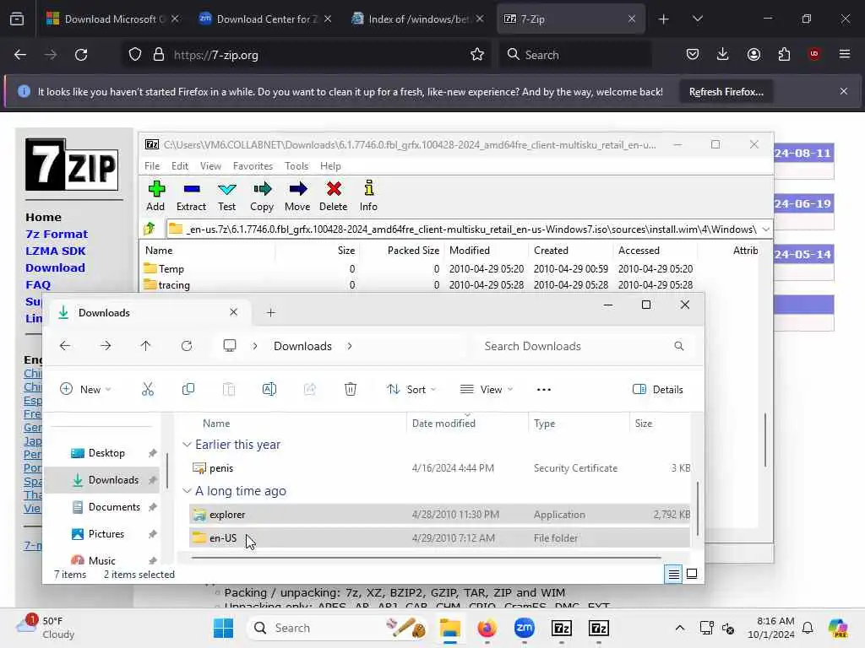Select Pictures in Explorer sidebar
The height and width of the screenshot is (648, 865).
coord(106,534)
